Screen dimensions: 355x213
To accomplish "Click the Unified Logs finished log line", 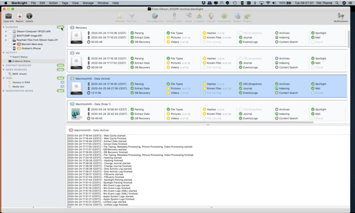I will (x=97, y=205).
